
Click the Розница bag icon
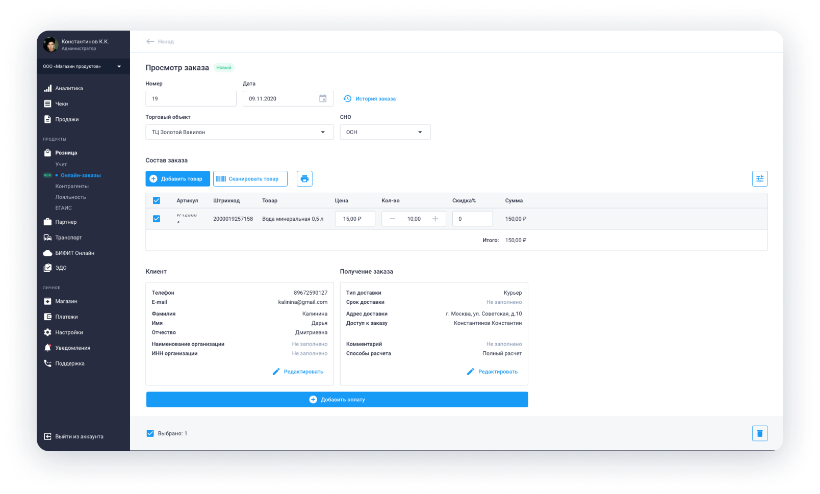pyautogui.click(x=47, y=152)
